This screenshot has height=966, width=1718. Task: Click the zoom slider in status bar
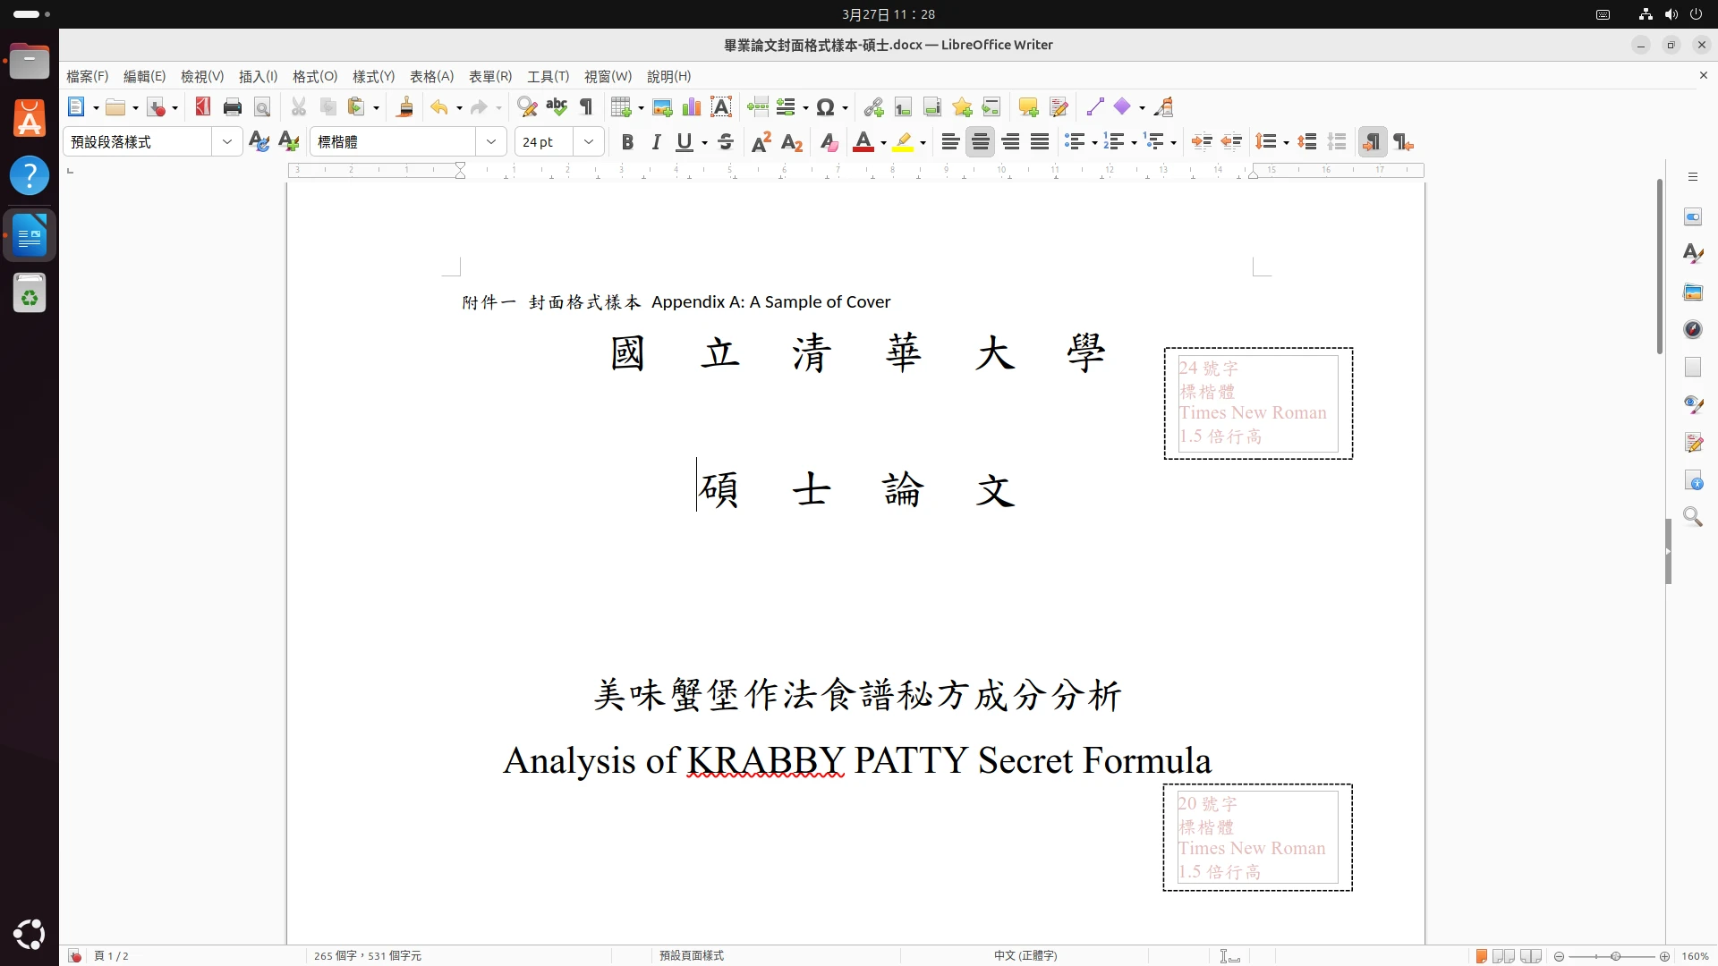click(x=1615, y=956)
